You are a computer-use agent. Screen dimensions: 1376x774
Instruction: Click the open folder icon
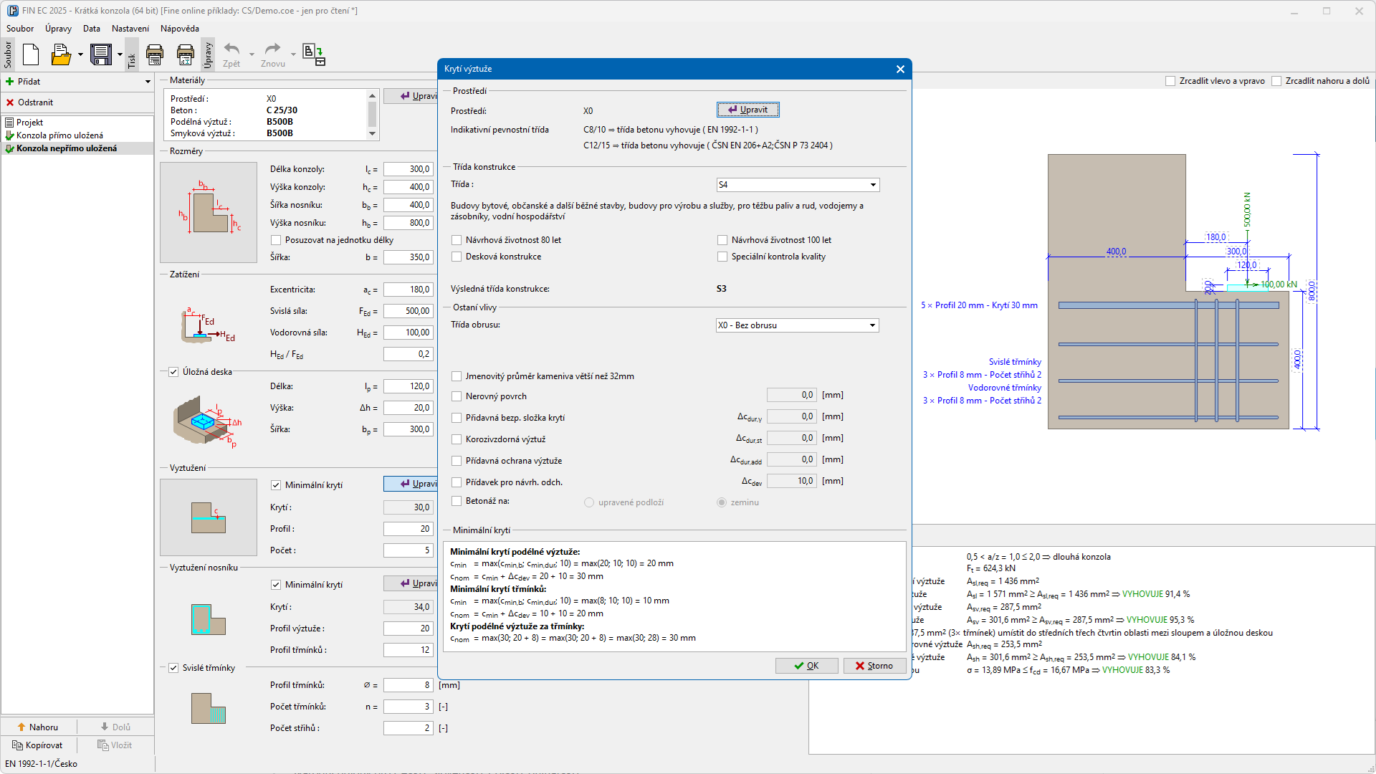point(61,54)
